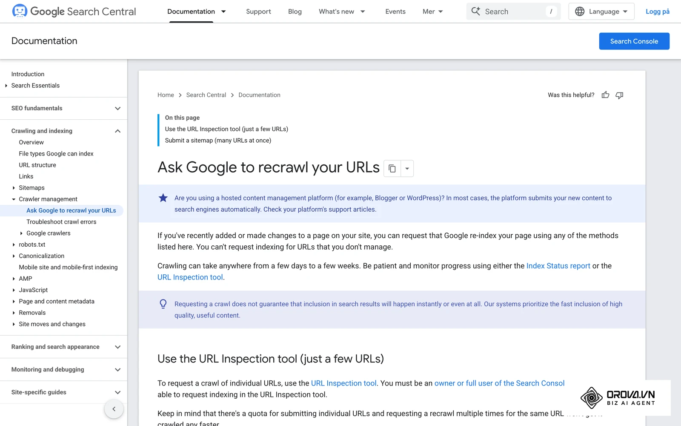Screen dimensions: 681x426
Task: Click the search sparkle magnifier icon
Action: [x=476, y=12]
